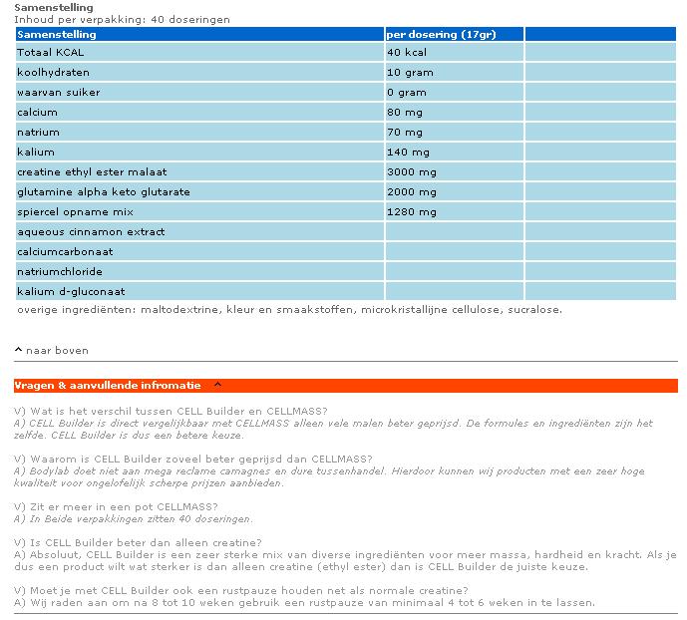Click the 'kalium d-gluconaat' table cell

click(71, 291)
